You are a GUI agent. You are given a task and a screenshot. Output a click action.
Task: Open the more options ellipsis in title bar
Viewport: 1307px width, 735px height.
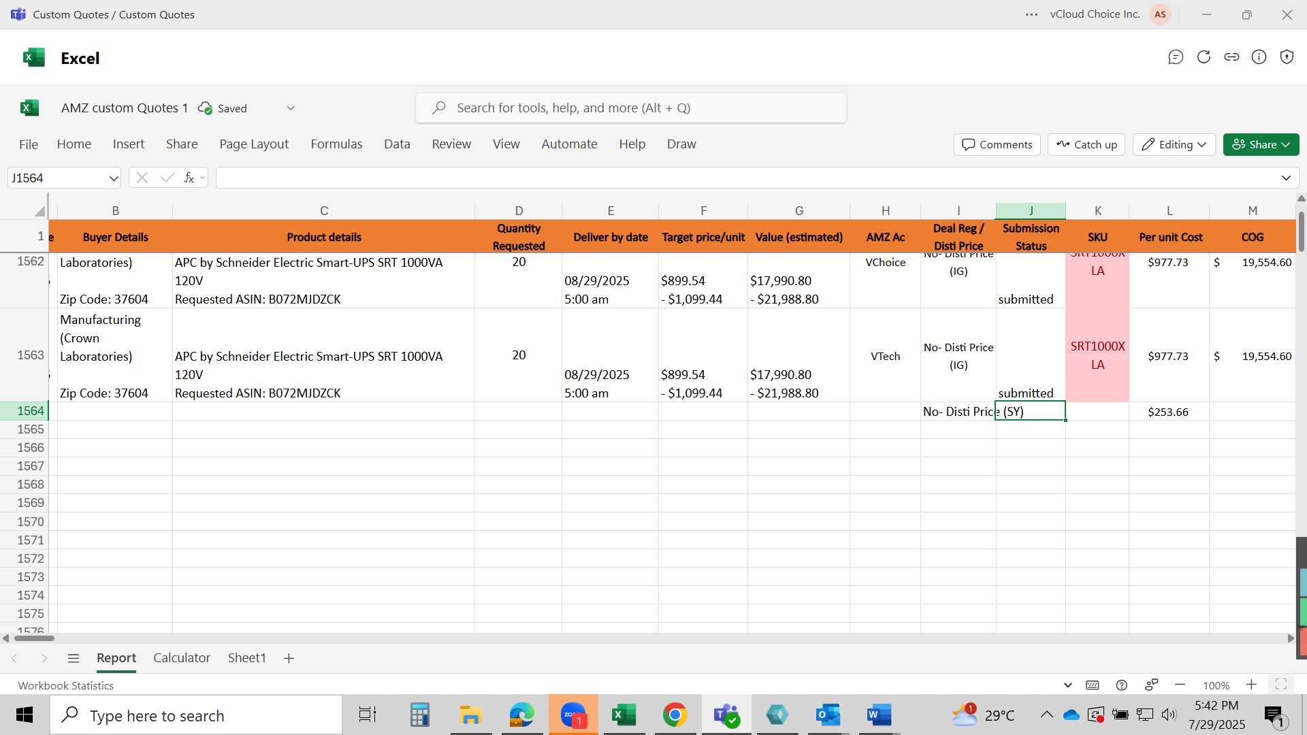coord(1032,14)
